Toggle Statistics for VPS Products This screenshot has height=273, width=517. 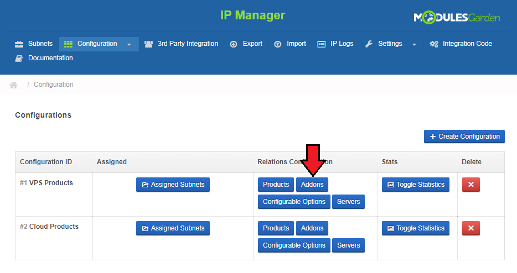coord(416,185)
